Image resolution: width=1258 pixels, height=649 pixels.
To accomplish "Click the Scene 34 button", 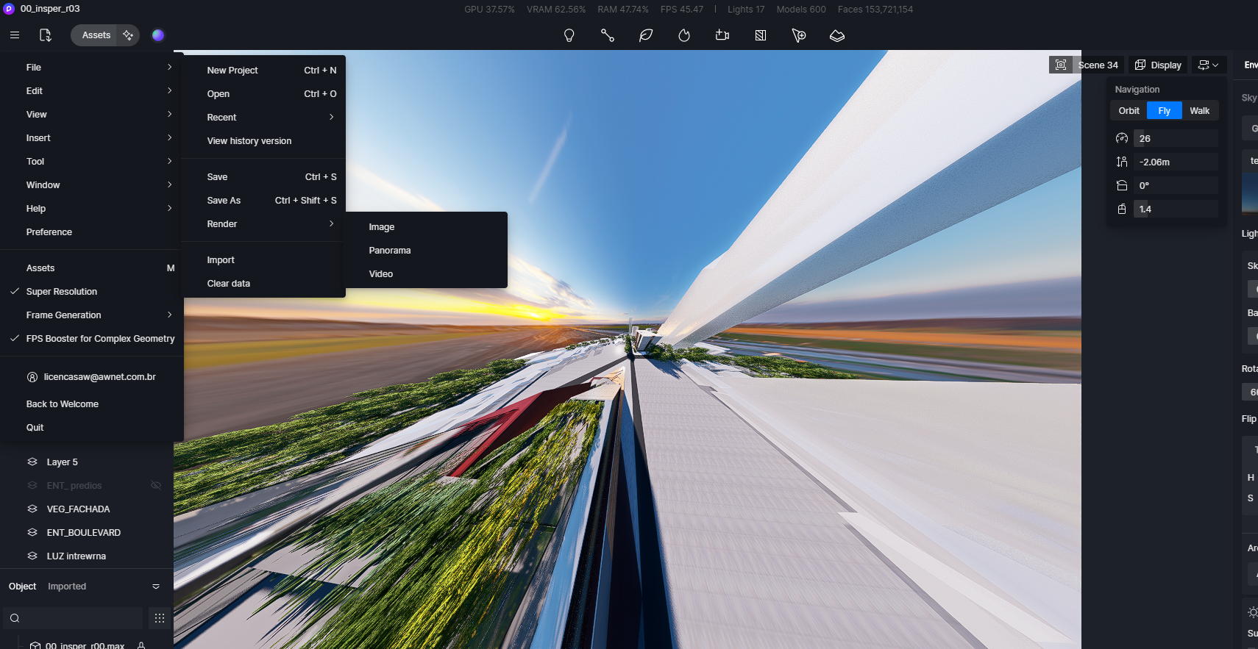I will [x=1098, y=65].
